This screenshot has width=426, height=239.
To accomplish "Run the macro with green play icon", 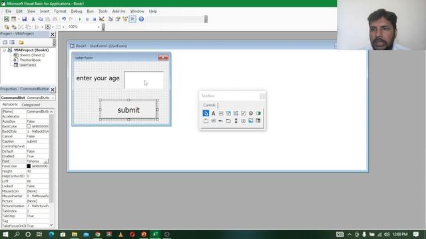I will point(80,19).
